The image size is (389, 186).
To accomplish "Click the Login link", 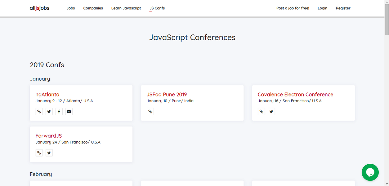I will (322, 8).
